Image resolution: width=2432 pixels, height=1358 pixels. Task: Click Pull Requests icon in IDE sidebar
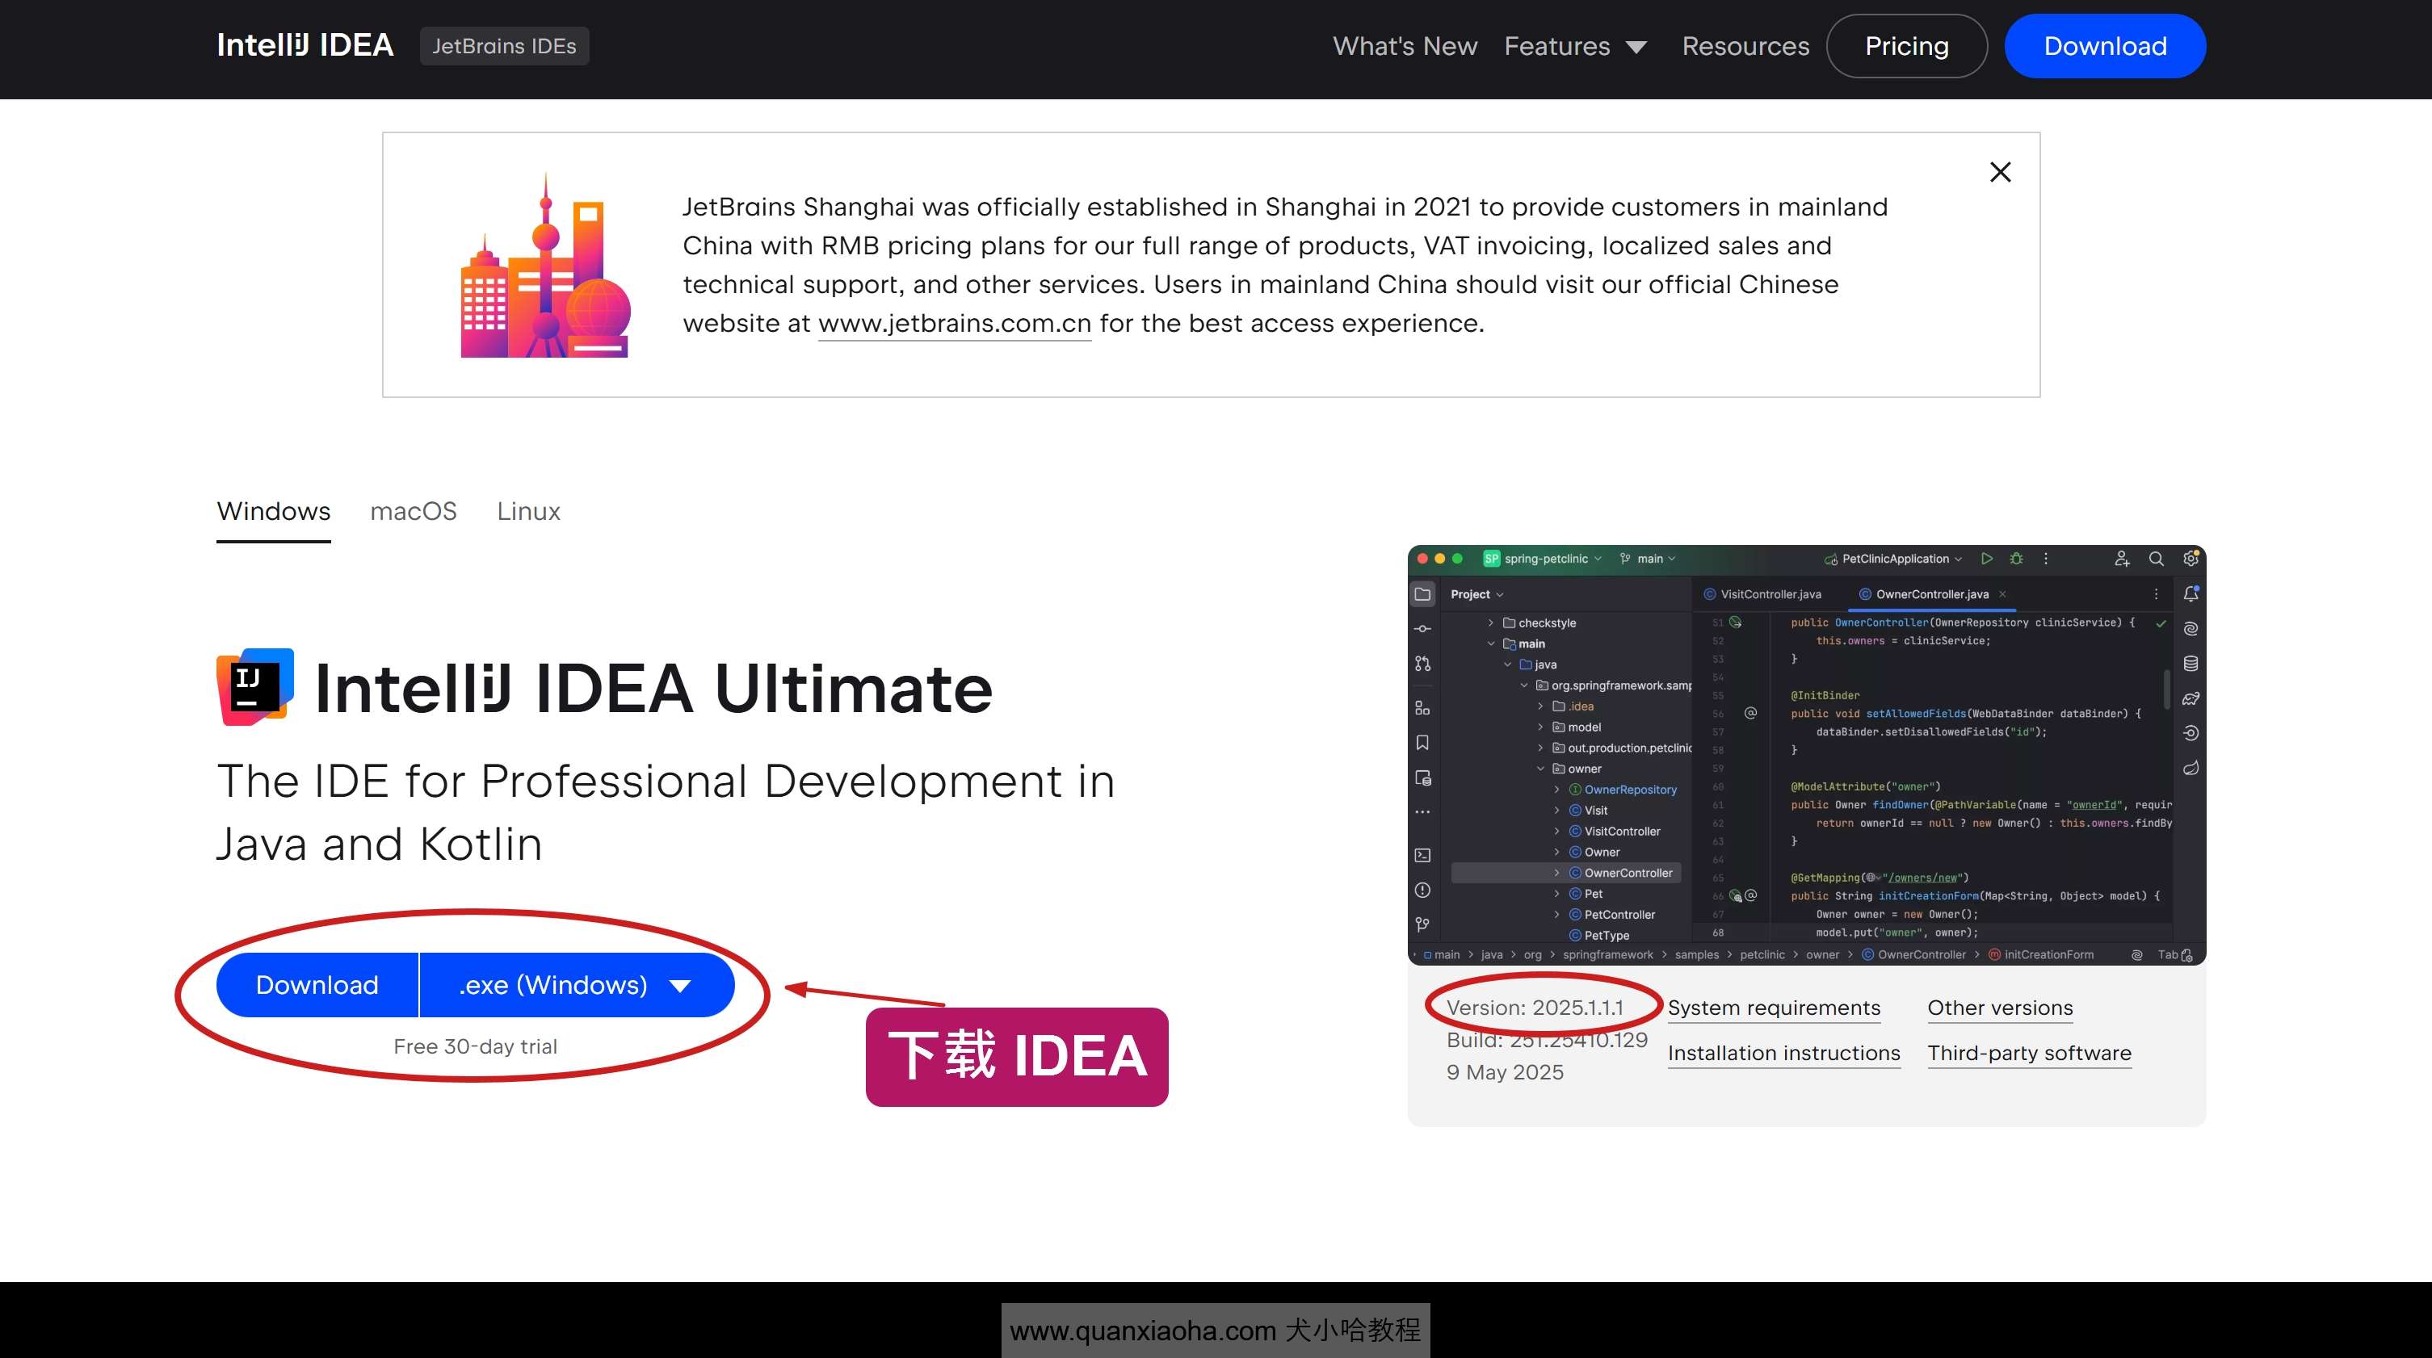tap(1422, 664)
